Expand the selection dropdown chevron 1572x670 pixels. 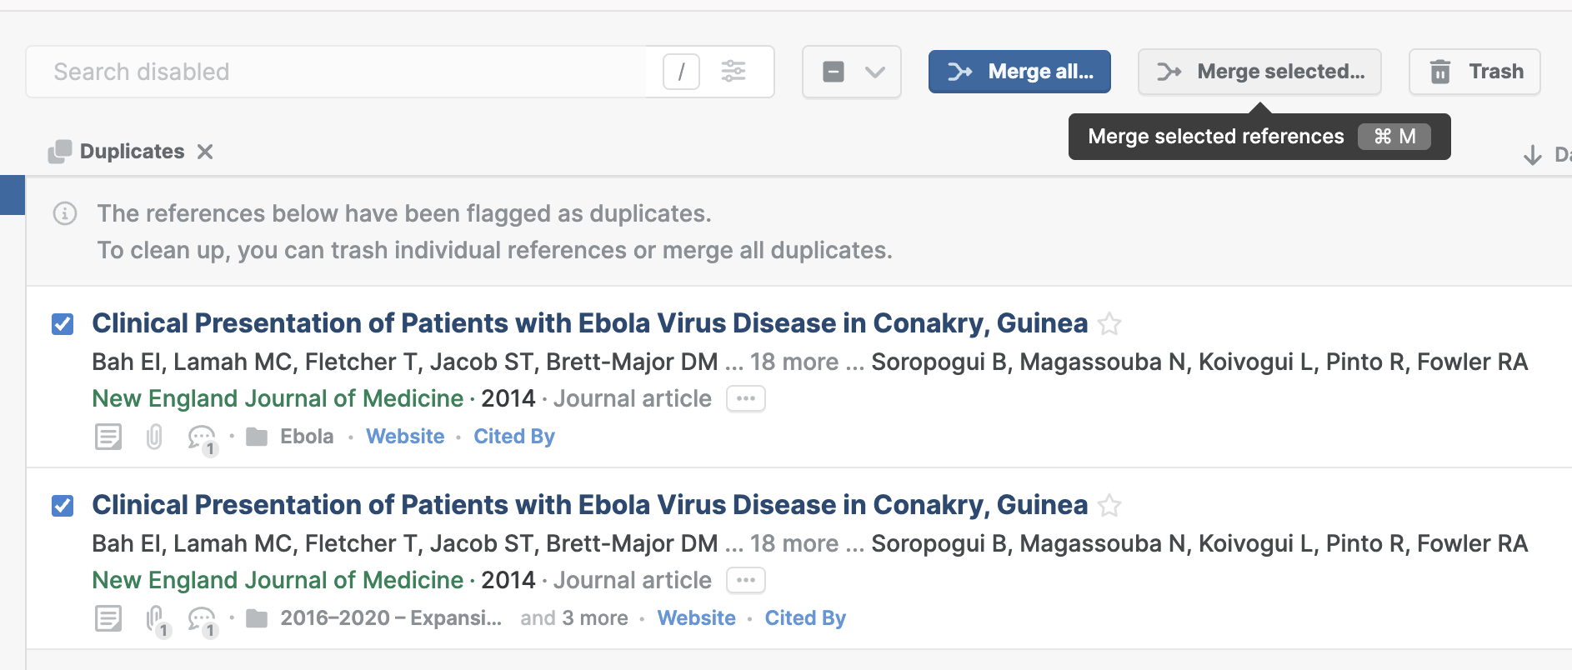pyautogui.click(x=875, y=72)
